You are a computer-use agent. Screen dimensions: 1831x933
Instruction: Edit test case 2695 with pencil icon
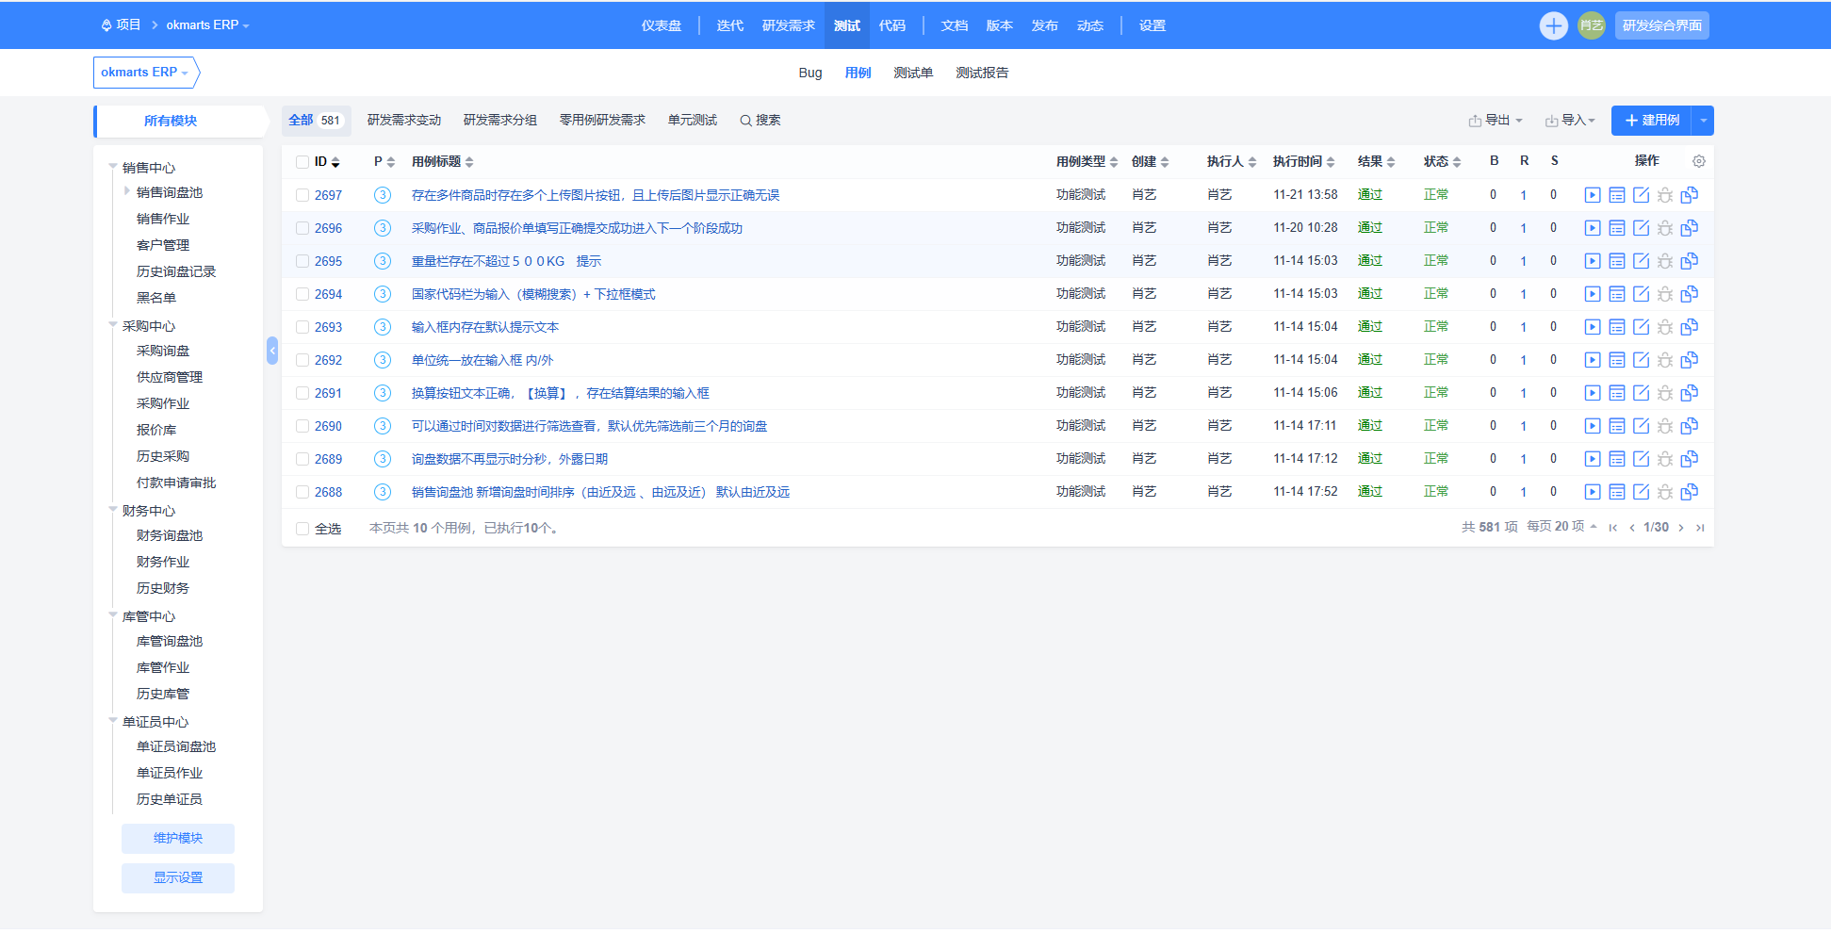(x=1641, y=261)
